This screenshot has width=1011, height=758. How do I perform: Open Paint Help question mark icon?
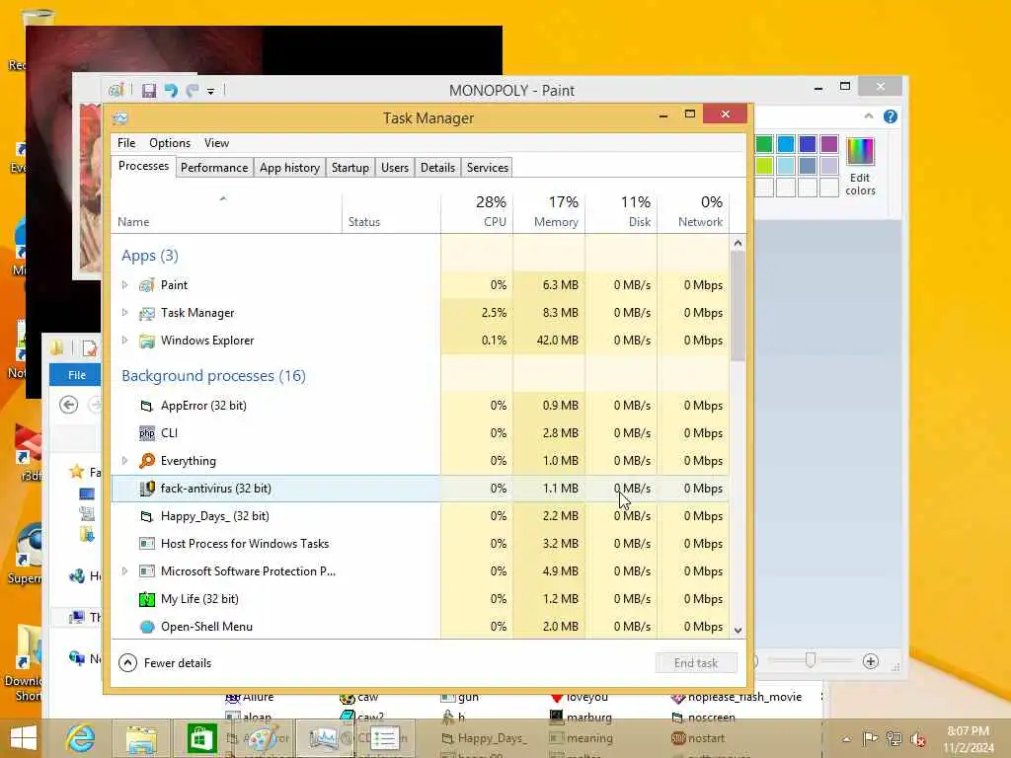click(x=891, y=116)
